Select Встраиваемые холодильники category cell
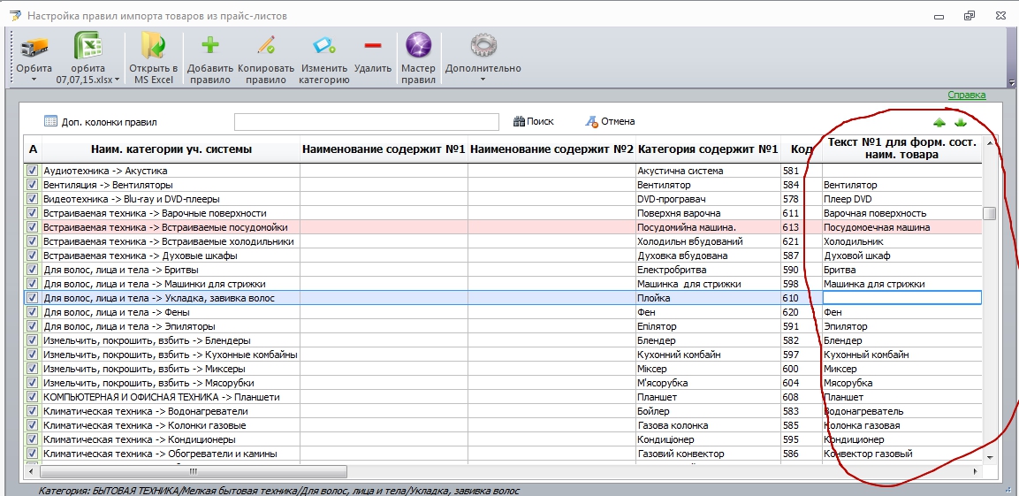The image size is (1019, 496). [171, 241]
